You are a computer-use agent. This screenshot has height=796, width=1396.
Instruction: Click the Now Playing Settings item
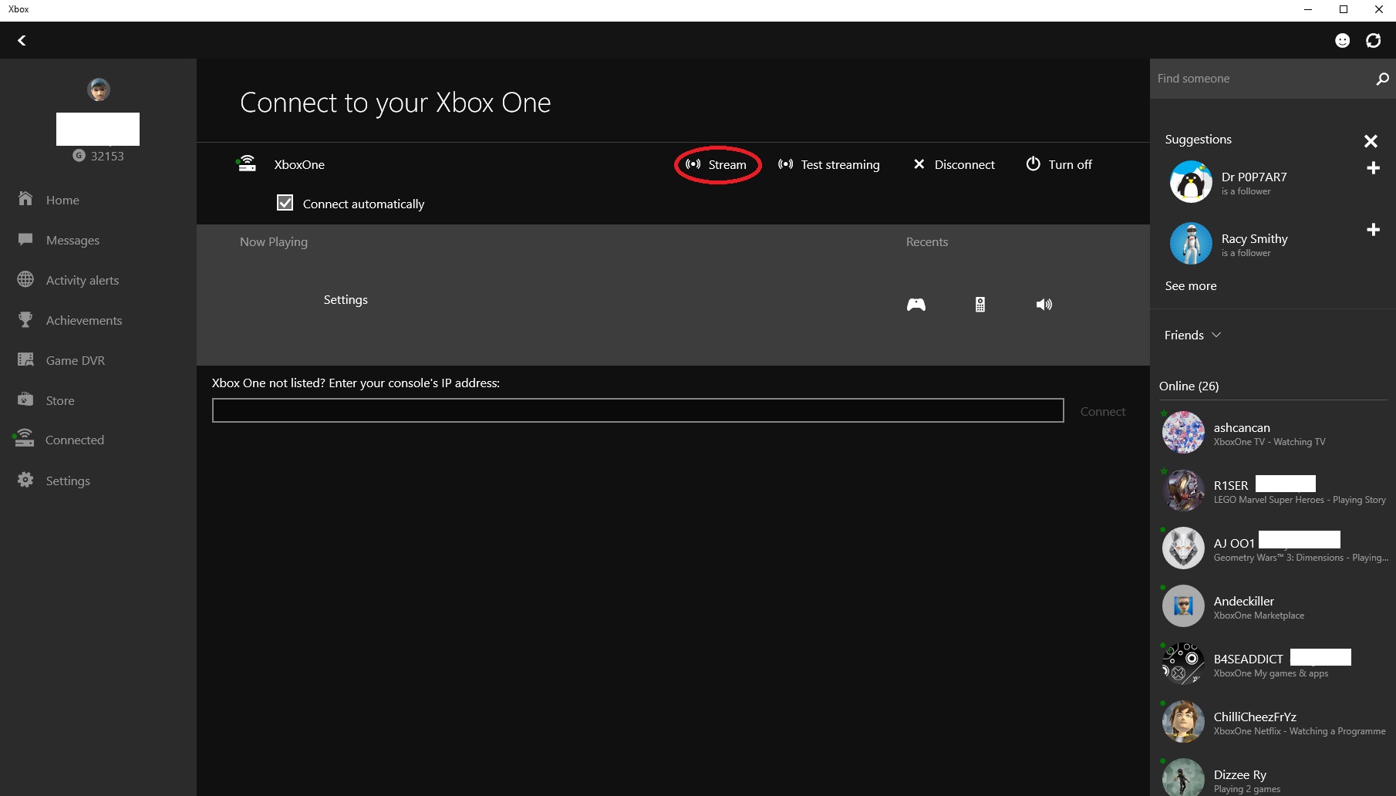click(x=346, y=299)
